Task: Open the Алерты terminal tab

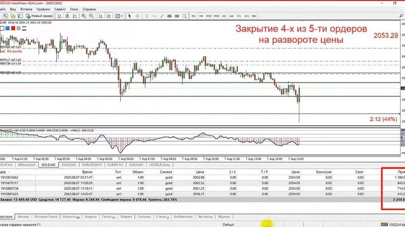Action: 90,217
